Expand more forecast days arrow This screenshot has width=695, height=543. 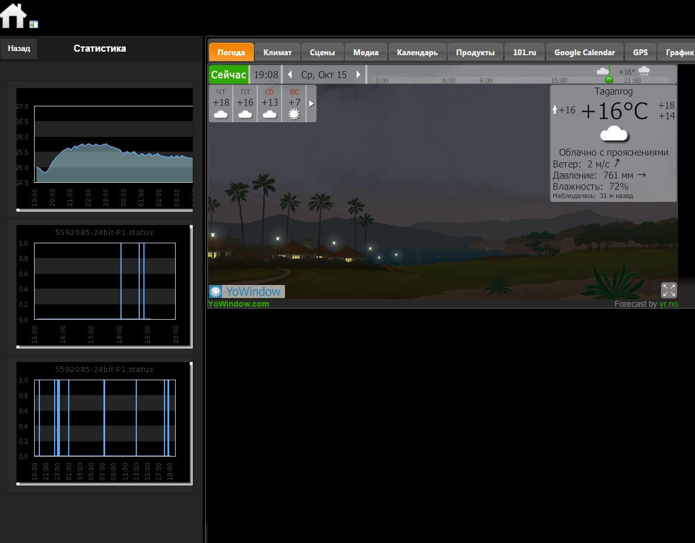tap(311, 103)
